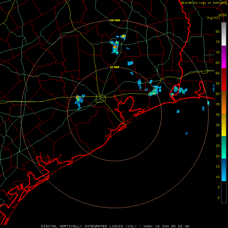Viewport: 228px width, 228px height.
Task: Click the 'DIGITAL VERTICALLY INTEGRATED LIQUID (VIL)' title
Action: pyautogui.click(x=89, y=226)
